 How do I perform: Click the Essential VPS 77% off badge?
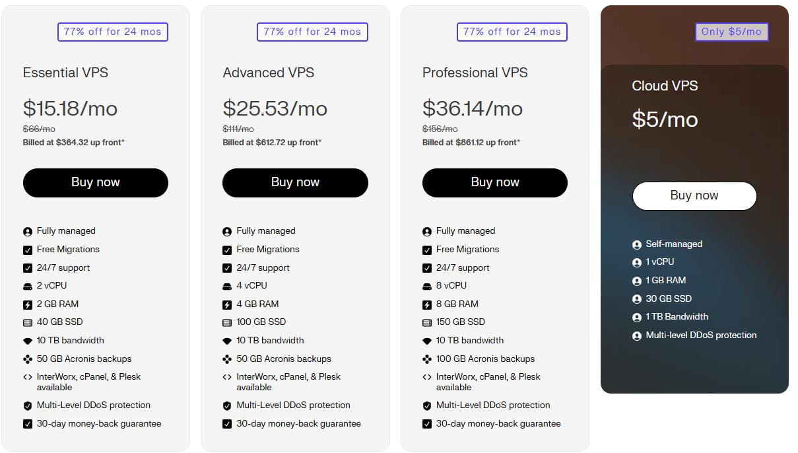click(113, 32)
